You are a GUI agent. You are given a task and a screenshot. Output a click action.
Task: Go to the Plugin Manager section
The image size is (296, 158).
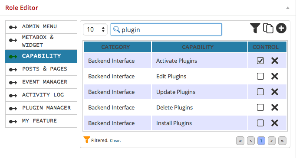pos(41,108)
